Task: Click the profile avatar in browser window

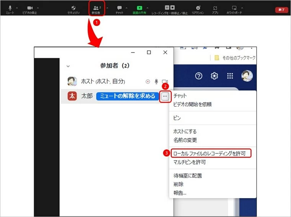Action: pyautogui.click(x=247, y=76)
